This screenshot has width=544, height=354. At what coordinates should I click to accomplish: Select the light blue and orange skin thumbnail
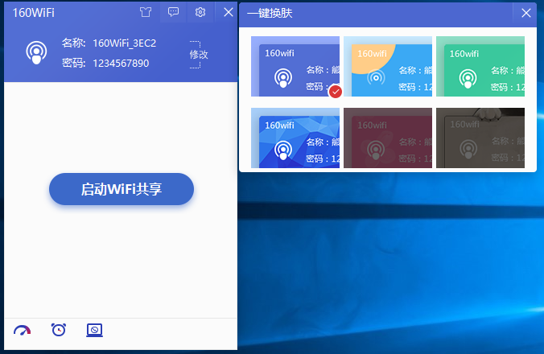pyautogui.click(x=388, y=66)
